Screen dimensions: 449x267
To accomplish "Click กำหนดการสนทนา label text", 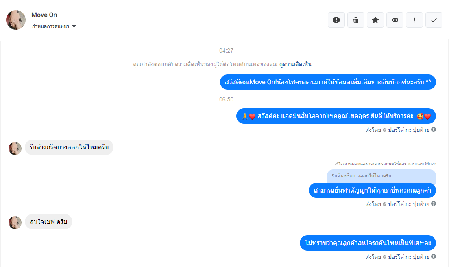I will [50, 26].
